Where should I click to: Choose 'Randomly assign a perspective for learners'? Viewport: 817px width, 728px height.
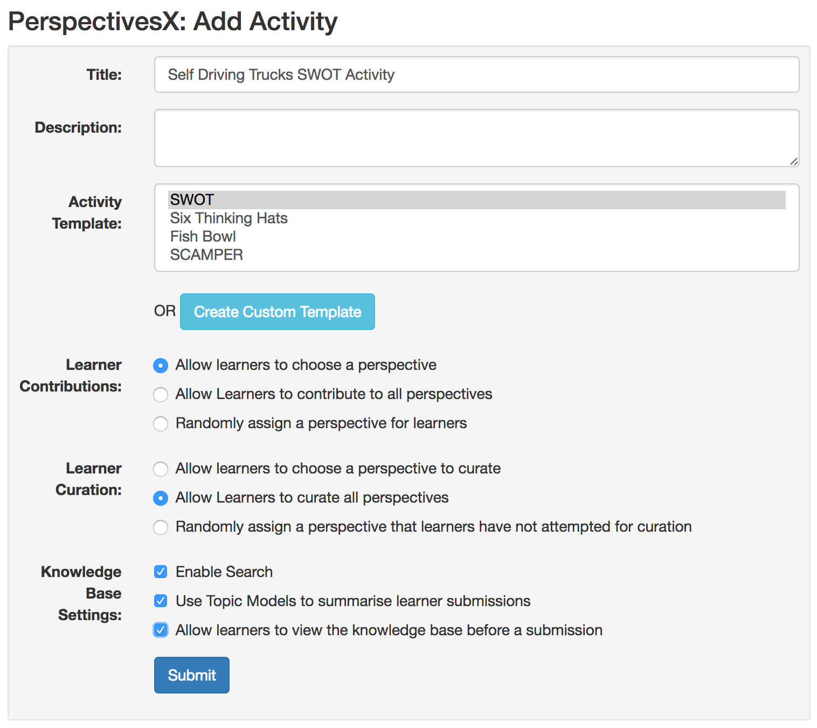coord(161,424)
